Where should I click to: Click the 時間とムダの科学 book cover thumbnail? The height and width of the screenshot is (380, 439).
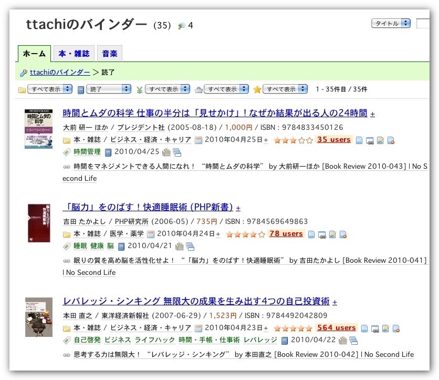tap(38, 129)
